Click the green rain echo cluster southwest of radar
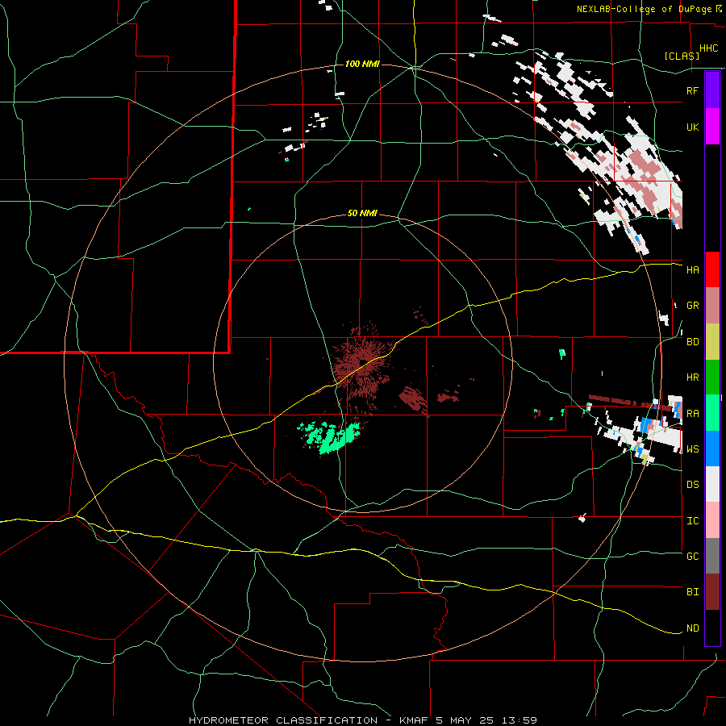The image size is (726, 726). click(330, 436)
